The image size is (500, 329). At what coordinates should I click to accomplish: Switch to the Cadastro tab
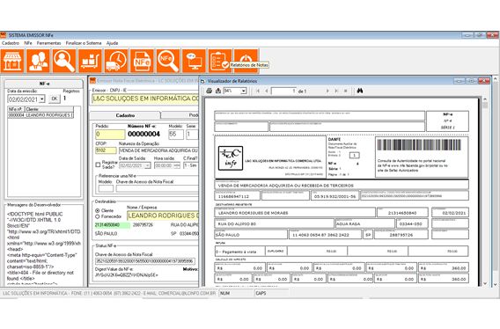pyautogui.click(x=125, y=115)
